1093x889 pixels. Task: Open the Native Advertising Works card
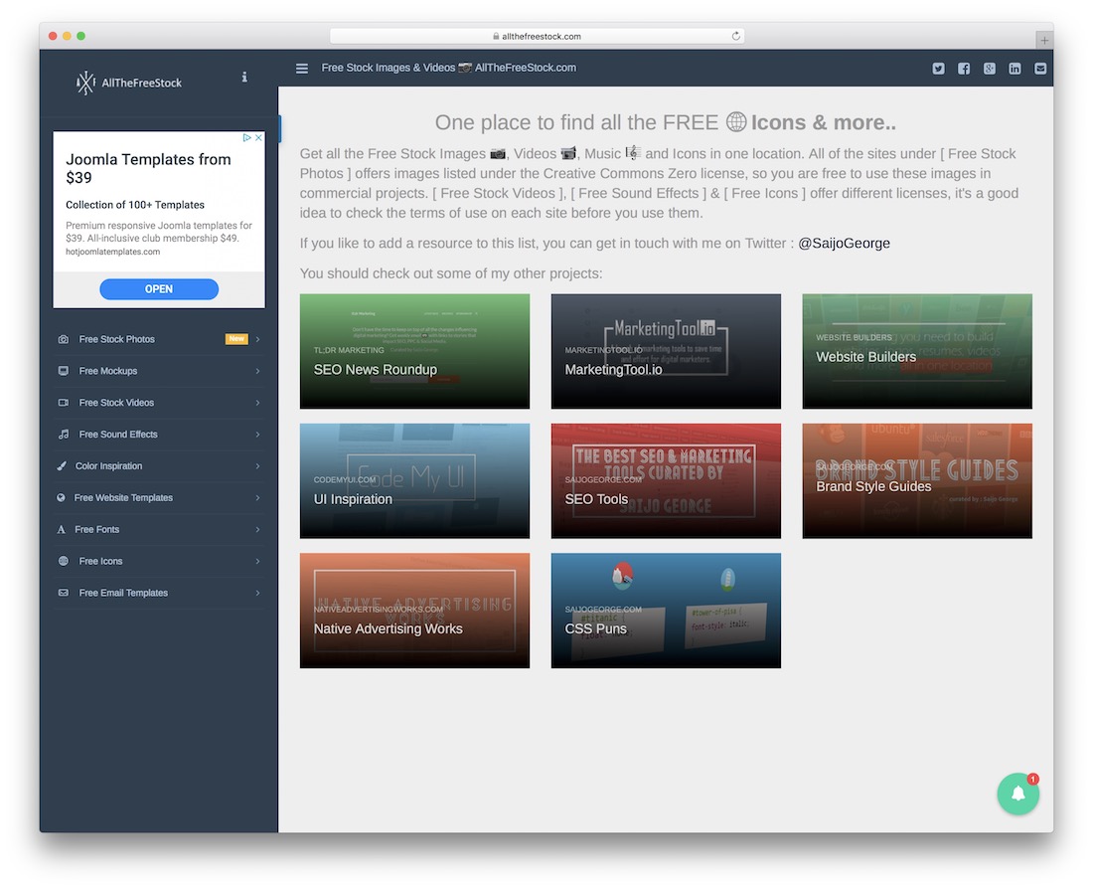(x=414, y=611)
